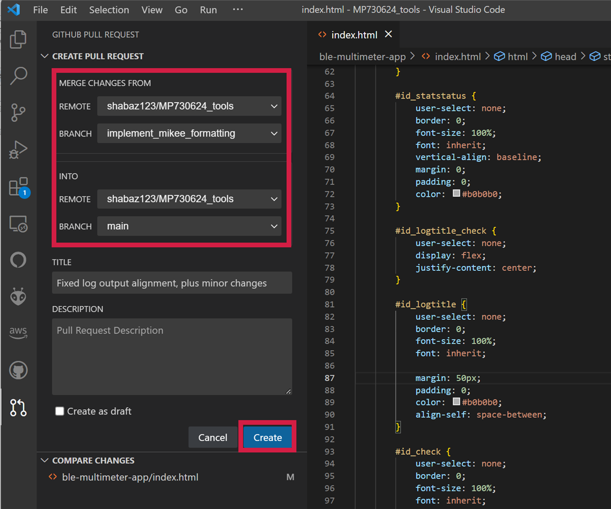Open the Explorer view in activity bar
The image size is (611, 509).
point(18,39)
